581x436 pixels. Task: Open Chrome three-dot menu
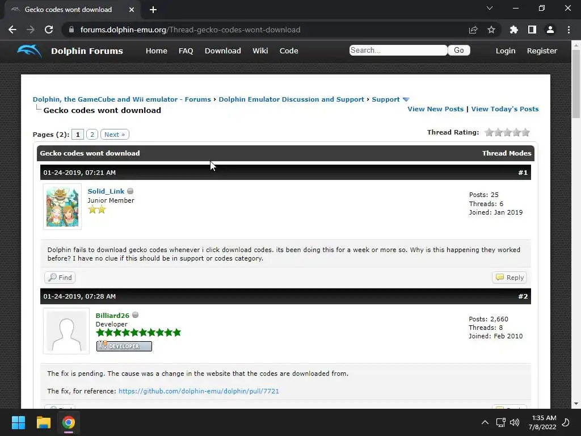569,30
